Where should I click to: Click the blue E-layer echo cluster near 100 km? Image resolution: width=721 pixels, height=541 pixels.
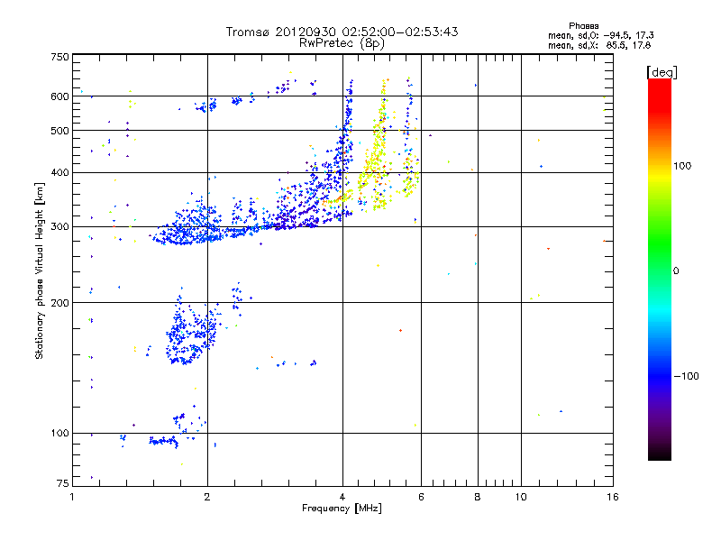point(163,442)
